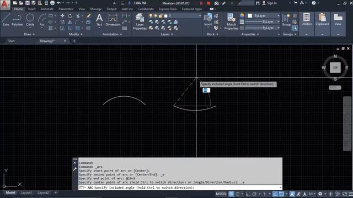Select the Circle tool
Image resolution: width=353 pixels, height=198 pixels.
click(x=30, y=20)
